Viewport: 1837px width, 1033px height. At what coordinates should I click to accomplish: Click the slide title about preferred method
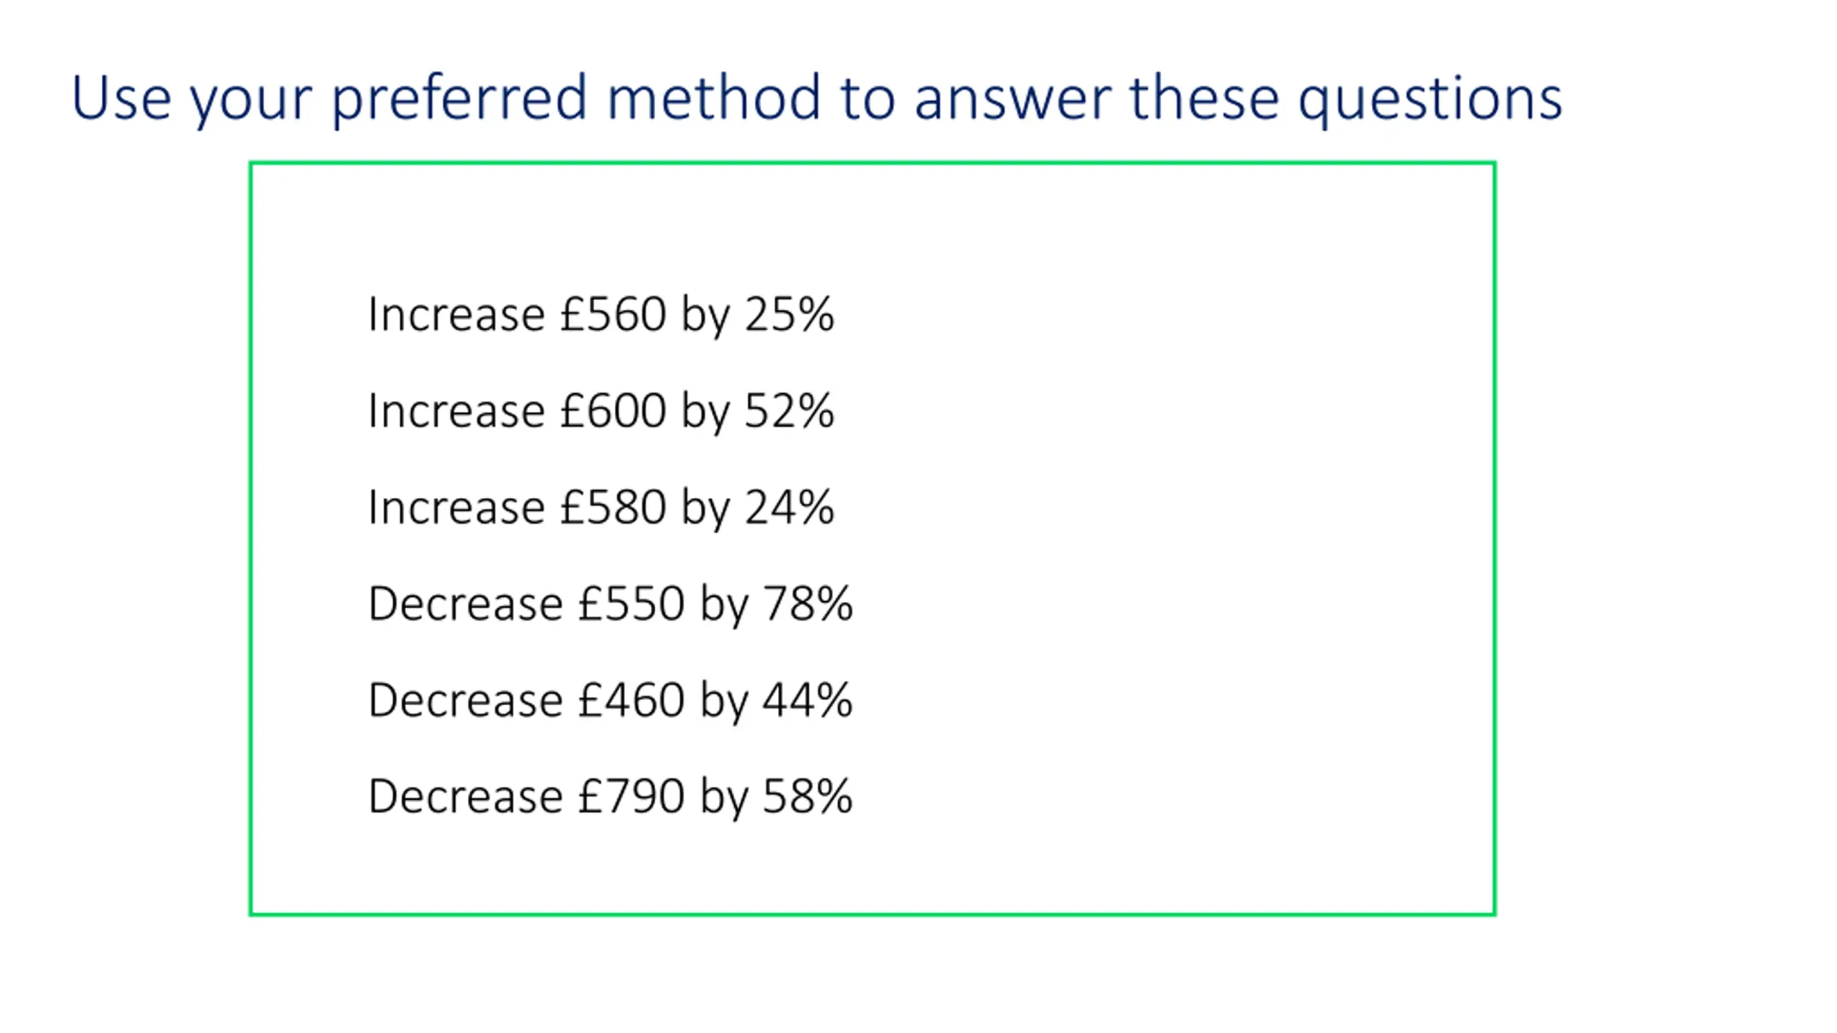[817, 99]
